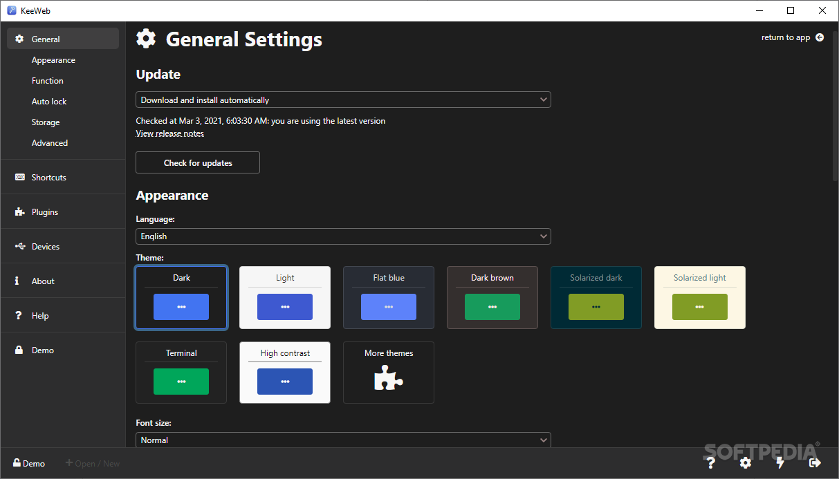Click Open / New in the footer
The width and height of the screenshot is (839, 479).
93,463
